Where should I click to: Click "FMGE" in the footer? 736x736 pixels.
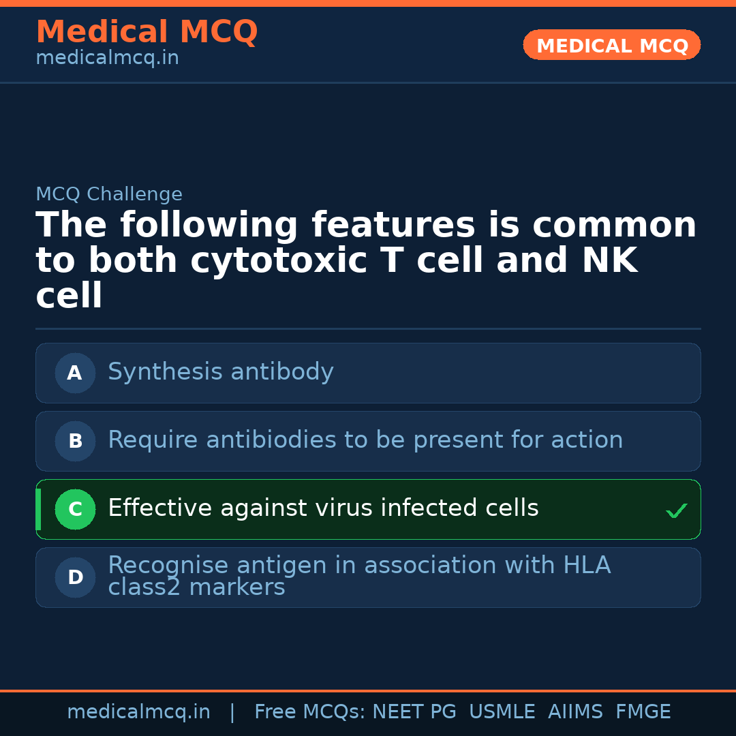coord(643,712)
